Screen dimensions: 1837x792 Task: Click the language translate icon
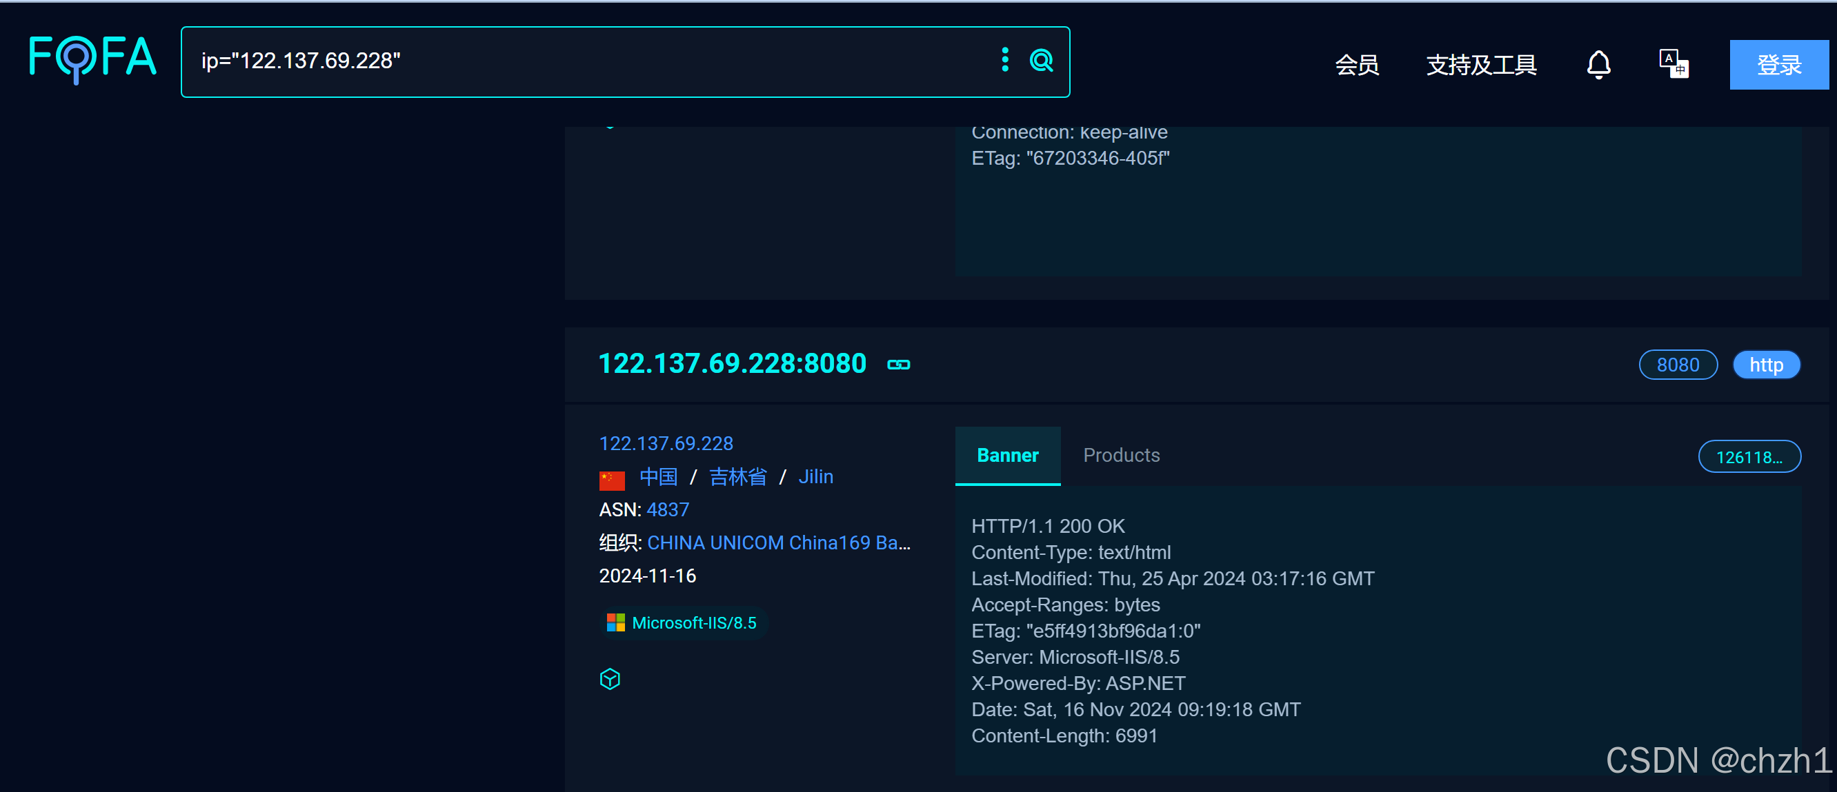[x=1673, y=64]
